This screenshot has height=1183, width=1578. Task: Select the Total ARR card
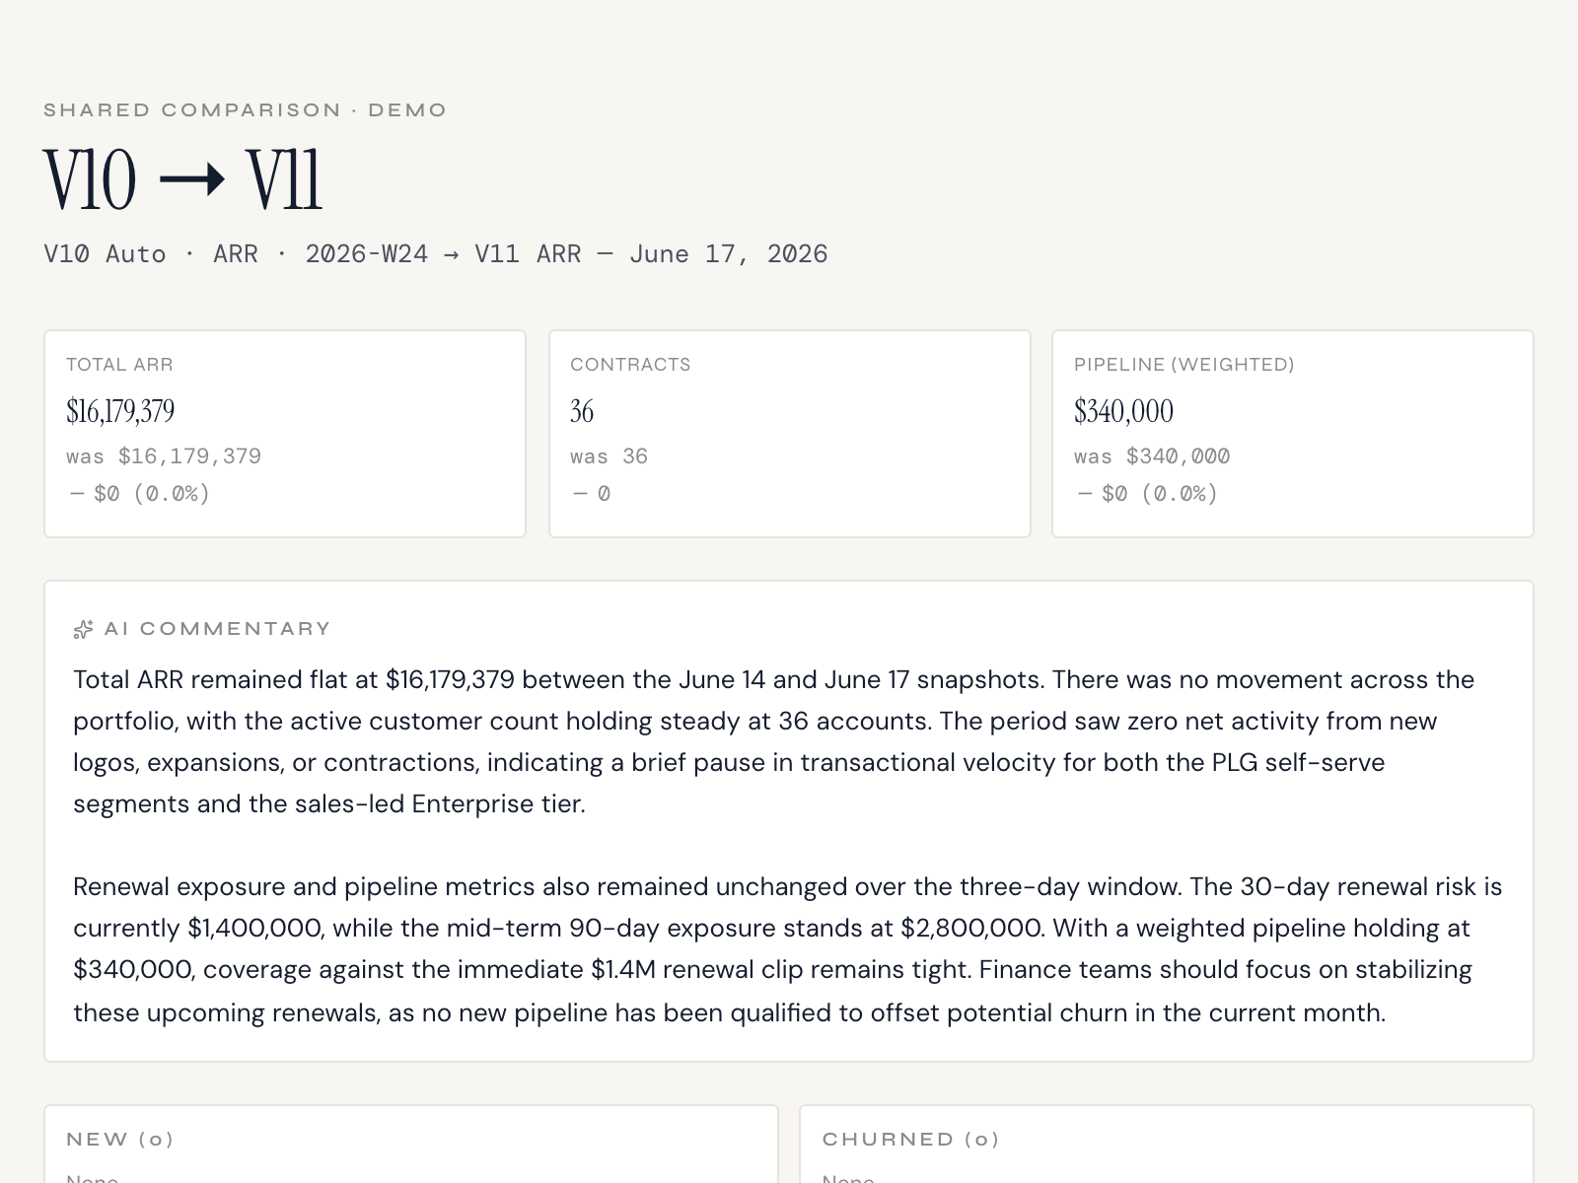[x=285, y=434]
